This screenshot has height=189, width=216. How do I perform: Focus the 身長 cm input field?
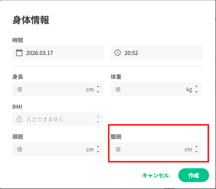click(x=58, y=89)
